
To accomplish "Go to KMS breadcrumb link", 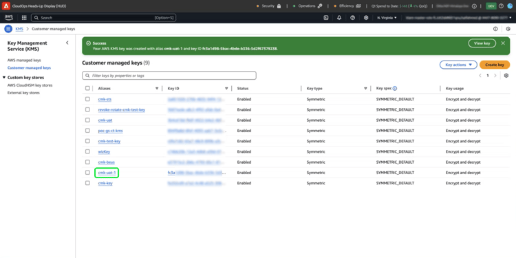I will point(19,29).
